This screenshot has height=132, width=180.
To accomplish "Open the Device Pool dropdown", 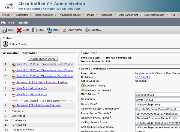I will (158, 105).
